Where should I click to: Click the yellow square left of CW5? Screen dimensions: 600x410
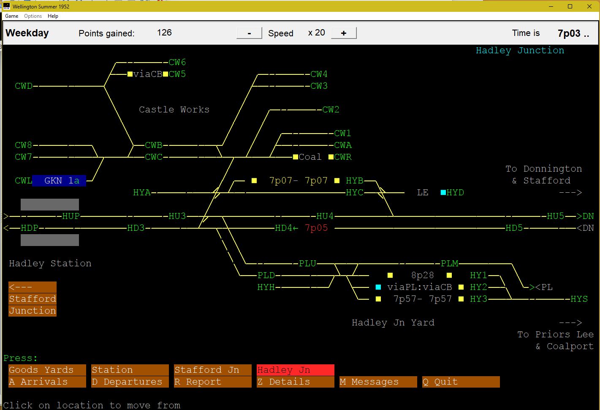pyautogui.click(x=166, y=74)
